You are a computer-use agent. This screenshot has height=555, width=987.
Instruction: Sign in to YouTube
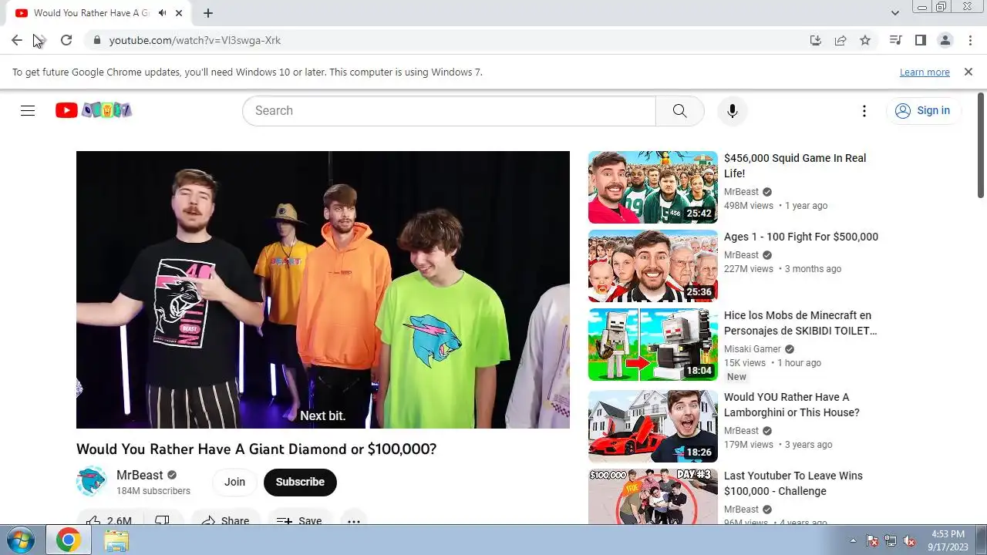[x=923, y=110]
